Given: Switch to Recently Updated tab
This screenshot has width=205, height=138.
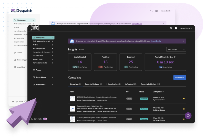Looking at the screenshot, I should [x=94, y=84].
